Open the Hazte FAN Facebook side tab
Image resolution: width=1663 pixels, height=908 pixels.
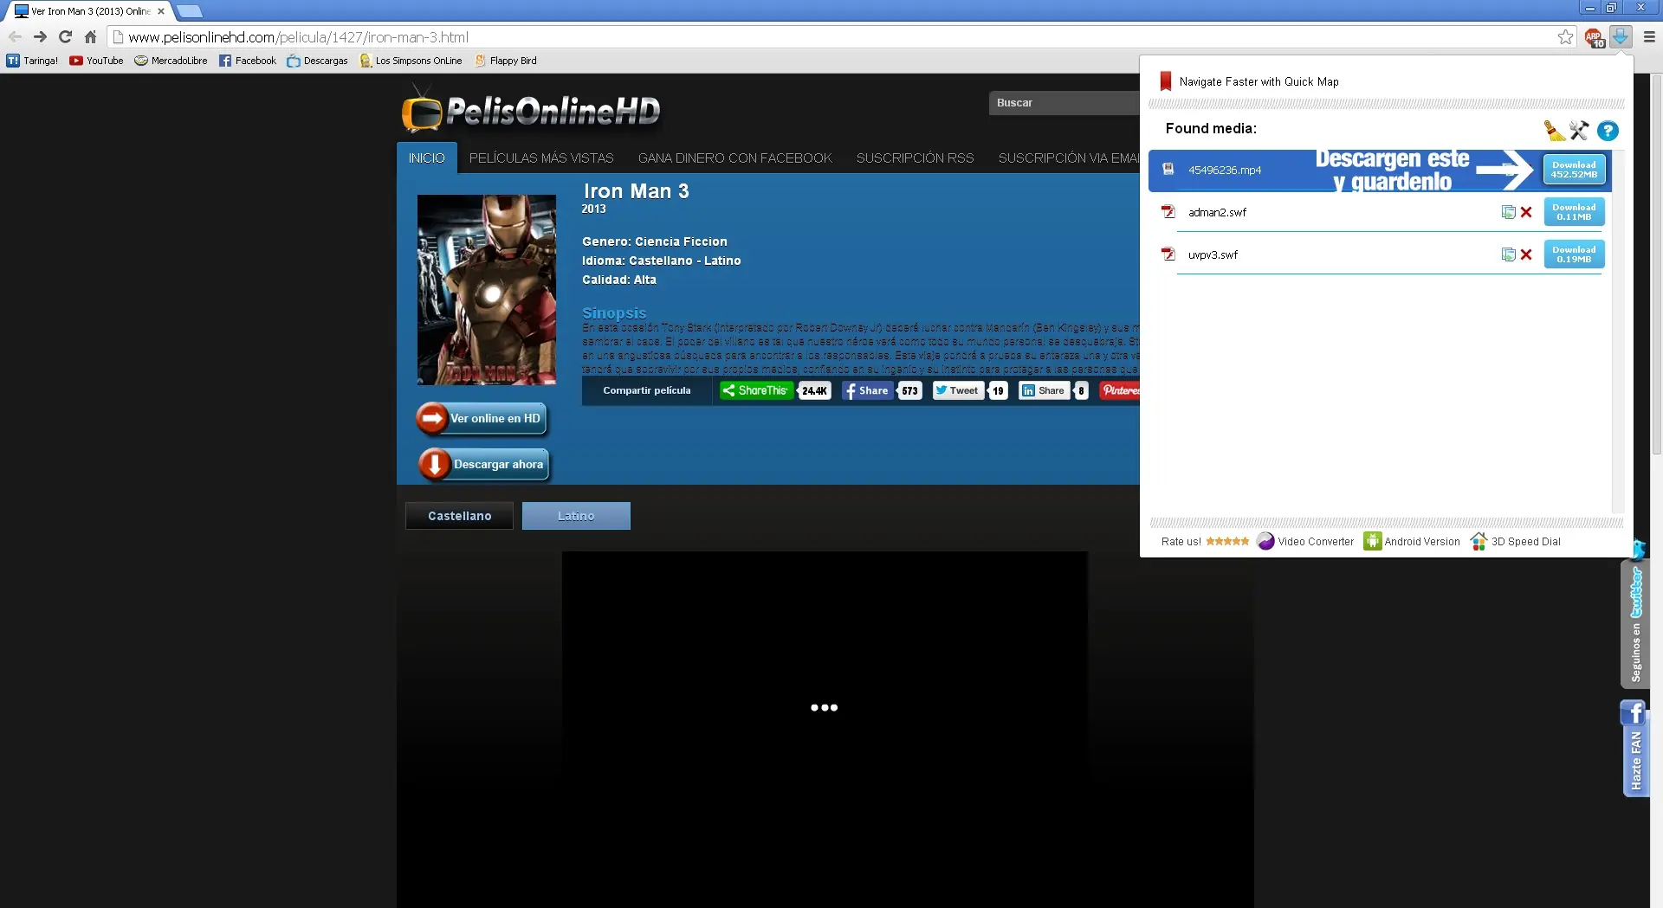[1635, 749]
